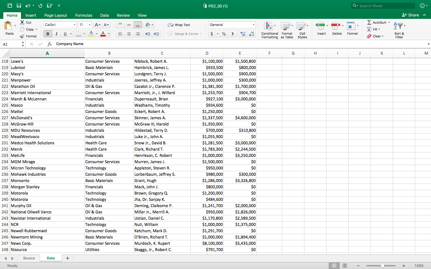Image resolution: width=431 pixels, height=269 pixels.
Task: Switch to the Source sheet tab
Action: click(29, 258)
